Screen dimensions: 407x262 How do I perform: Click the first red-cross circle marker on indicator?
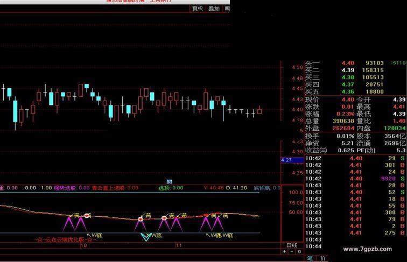[x=87, y=216]
